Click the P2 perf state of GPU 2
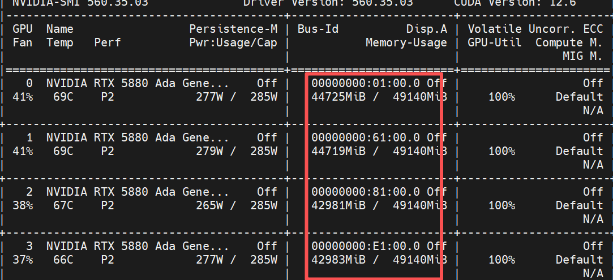 (x=108, y=205)
